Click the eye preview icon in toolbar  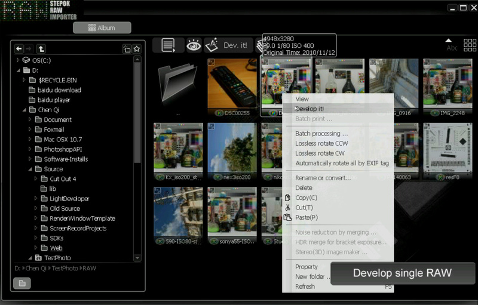194,45
